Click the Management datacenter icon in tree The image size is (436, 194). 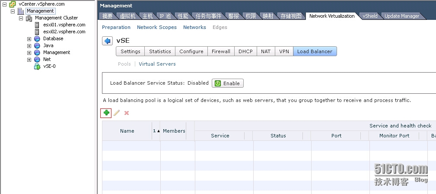coord(21,11)
